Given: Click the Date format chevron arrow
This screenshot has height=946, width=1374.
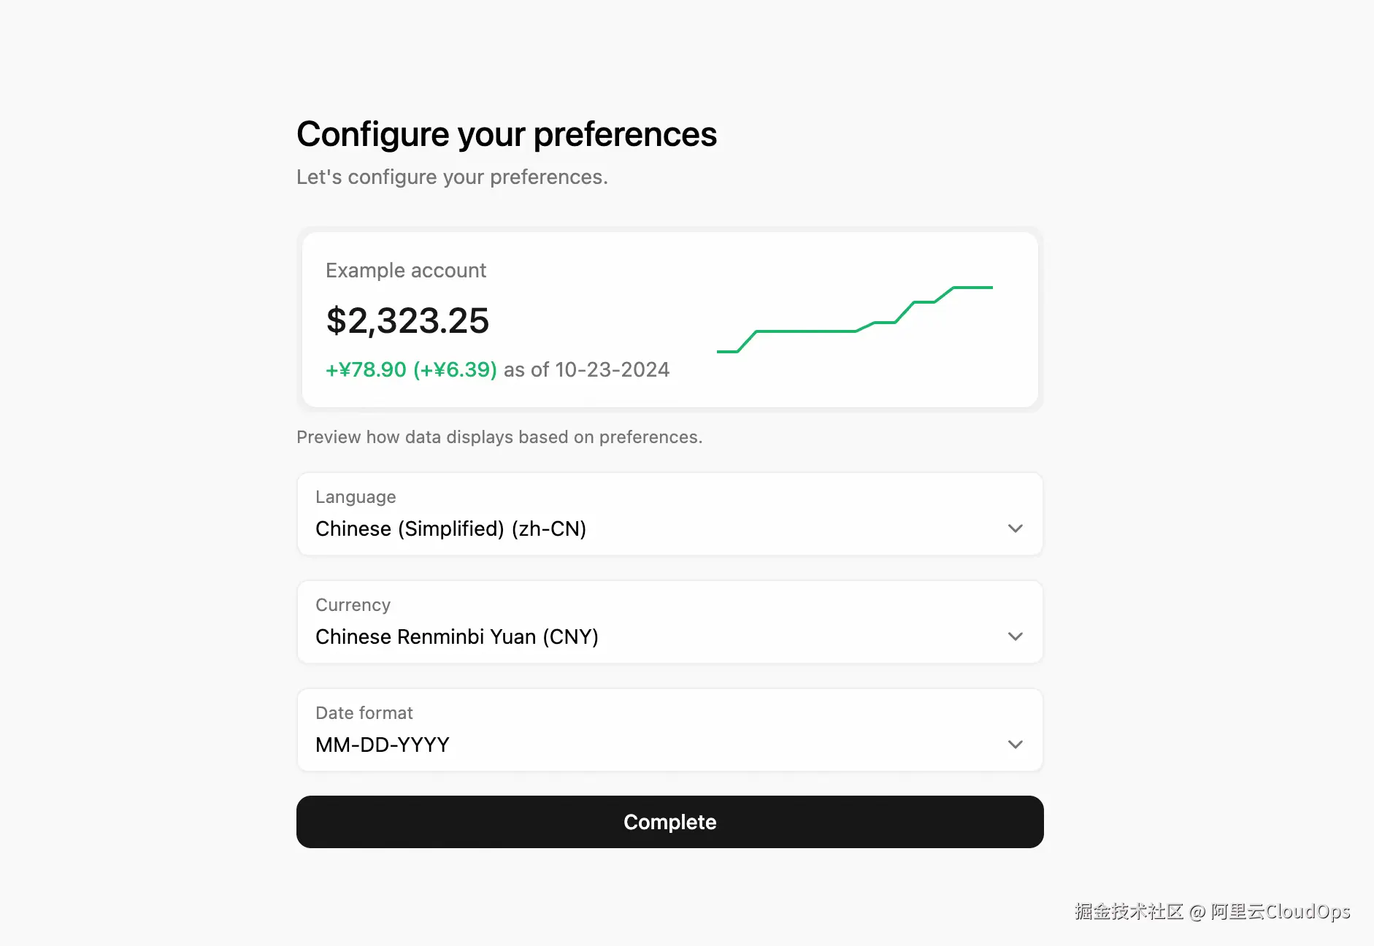Looking at the screenshot, I should pyautogui.click(x=1015, y=745).
